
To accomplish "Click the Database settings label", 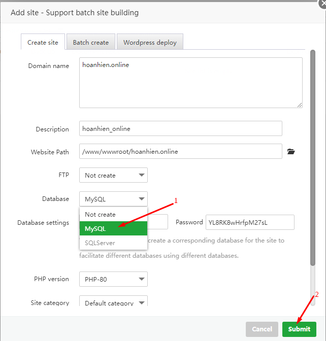I will (43, 222).
